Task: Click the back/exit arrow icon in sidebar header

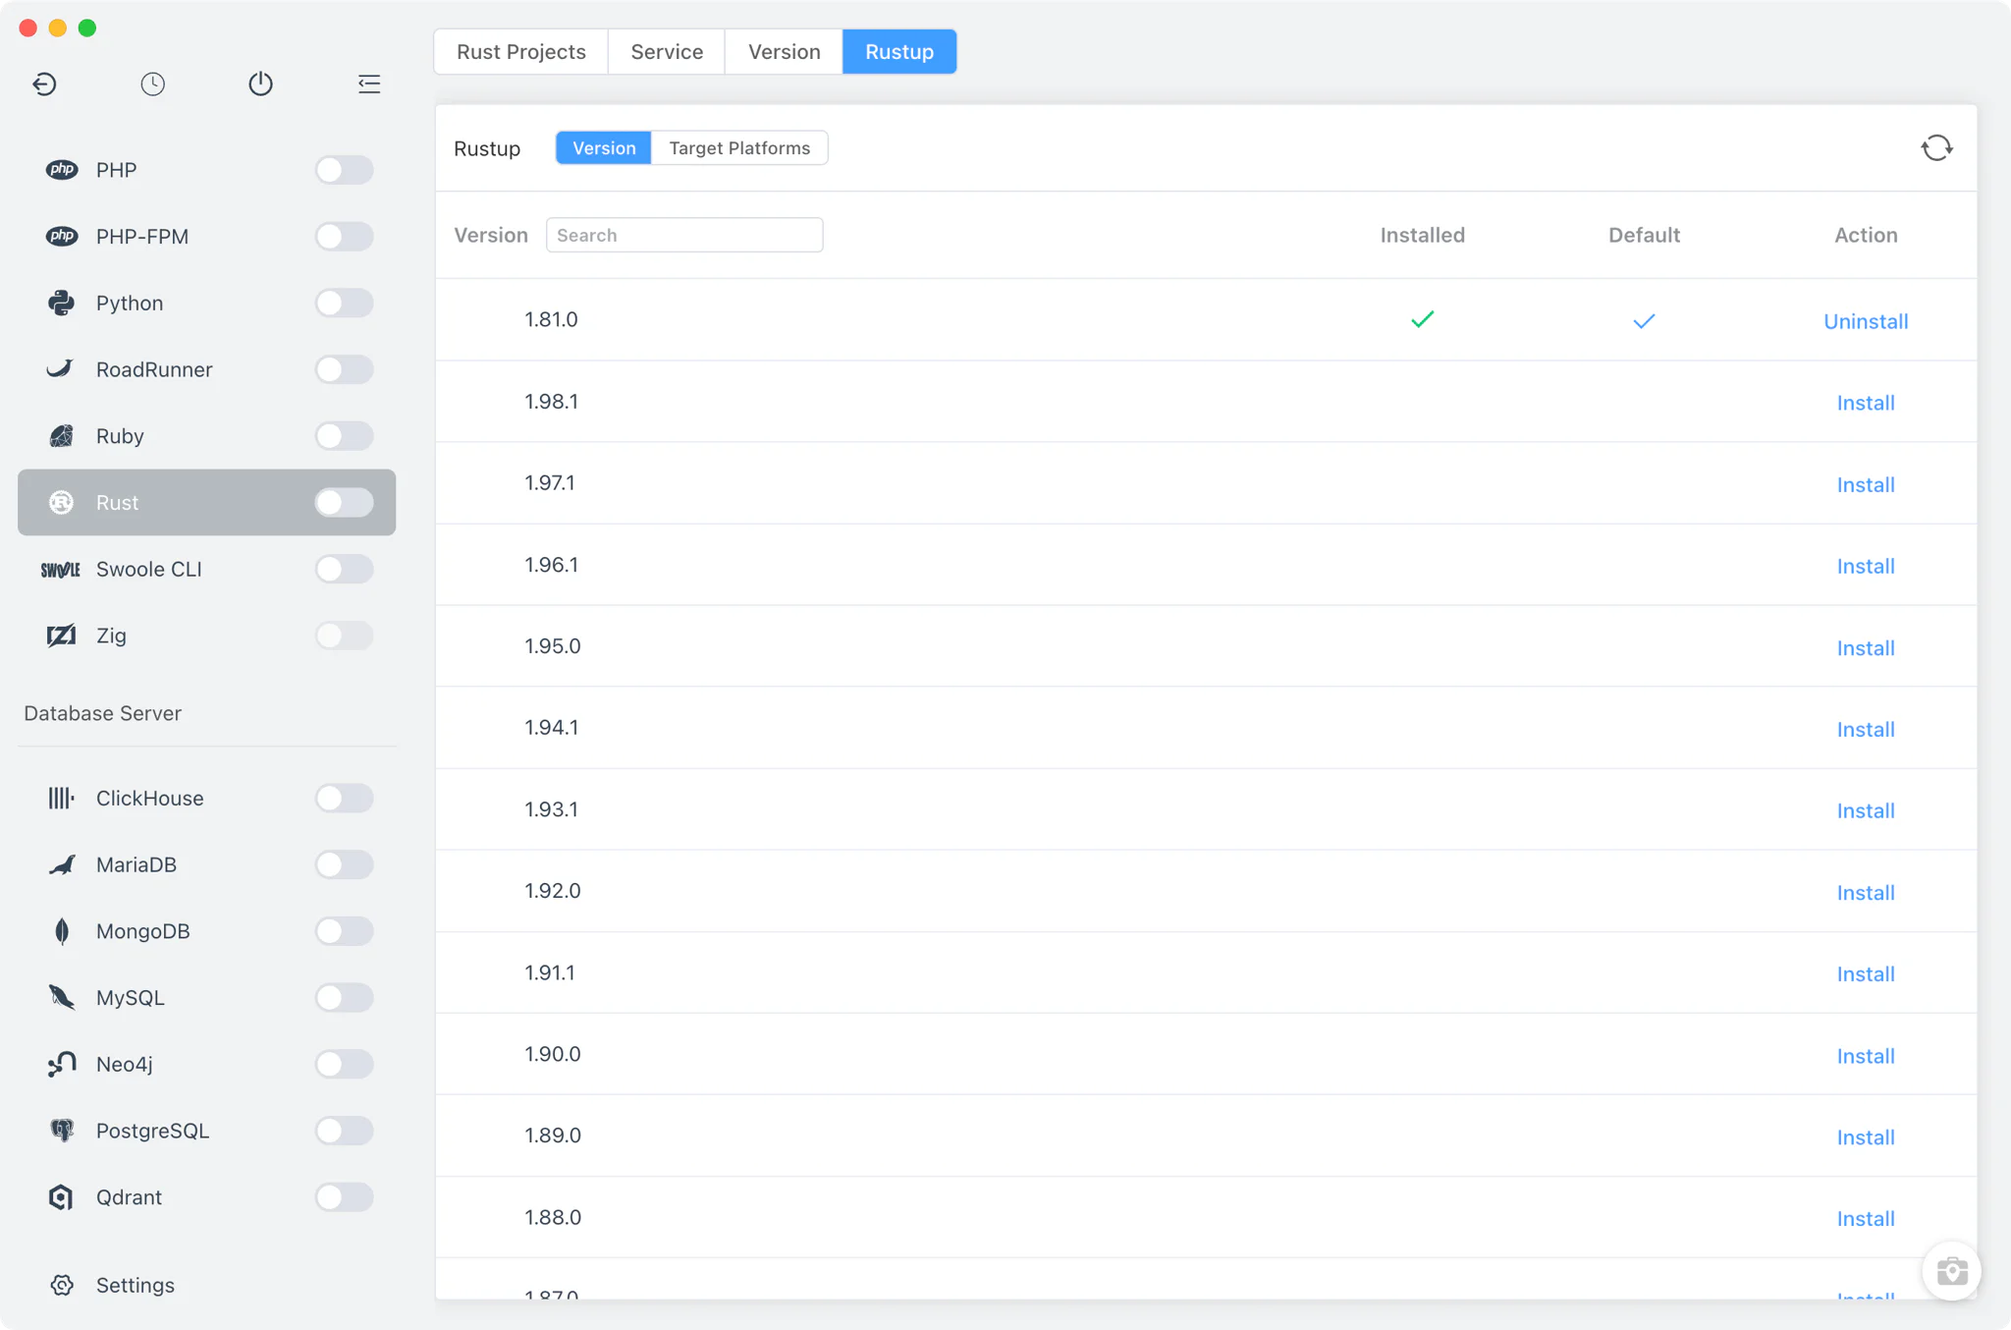Action: pyautogui.click(x=44, y=83)
